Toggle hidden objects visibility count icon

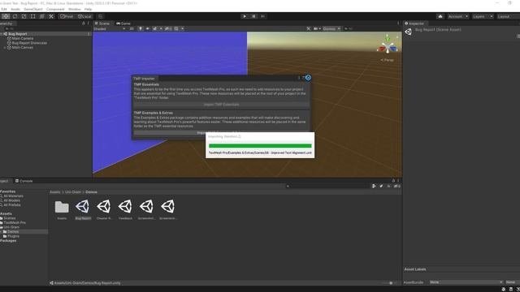168,29
